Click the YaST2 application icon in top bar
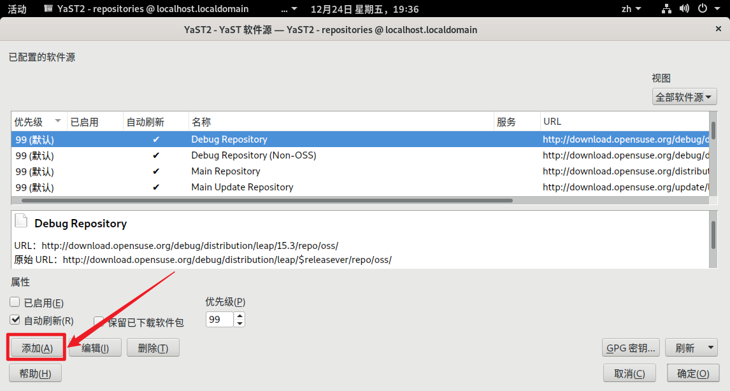 48,8
